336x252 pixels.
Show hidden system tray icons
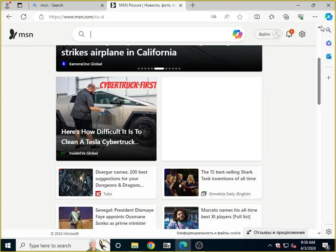click(270, 245)
